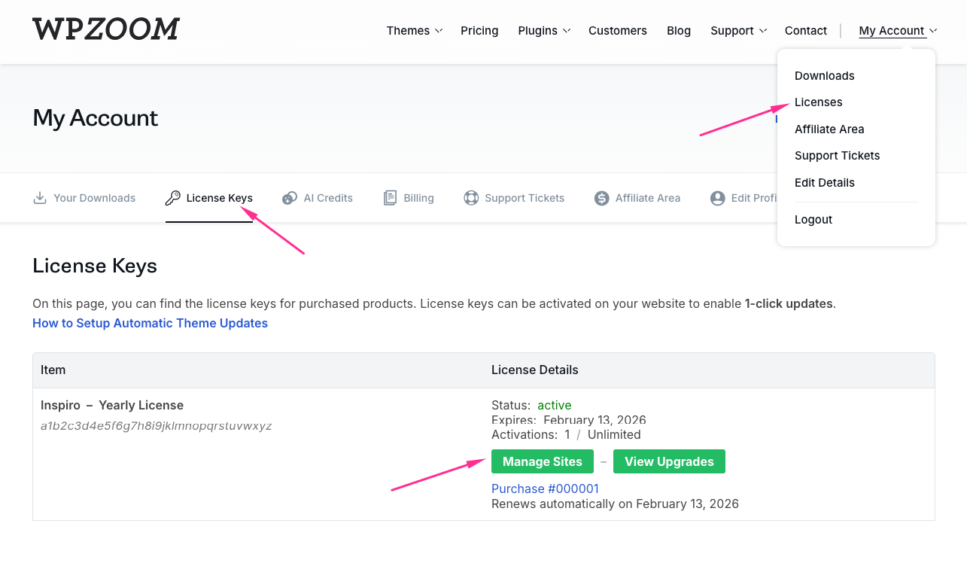Viewport: 967px width, 566px height.
Task: Click the Edit Profile user icon
Action: click(x=717, y=198)
